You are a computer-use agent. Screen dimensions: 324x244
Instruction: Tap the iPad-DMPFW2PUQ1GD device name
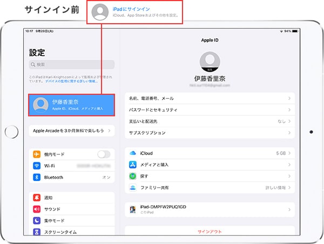click(x=163, y=207)
